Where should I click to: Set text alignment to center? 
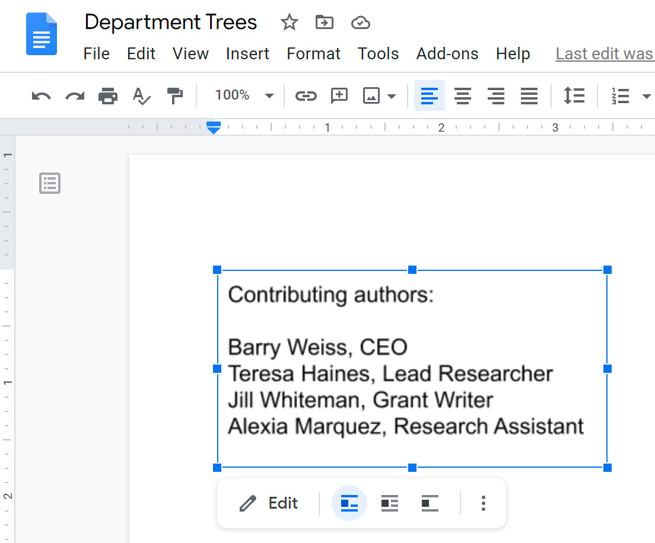[462, 95]
